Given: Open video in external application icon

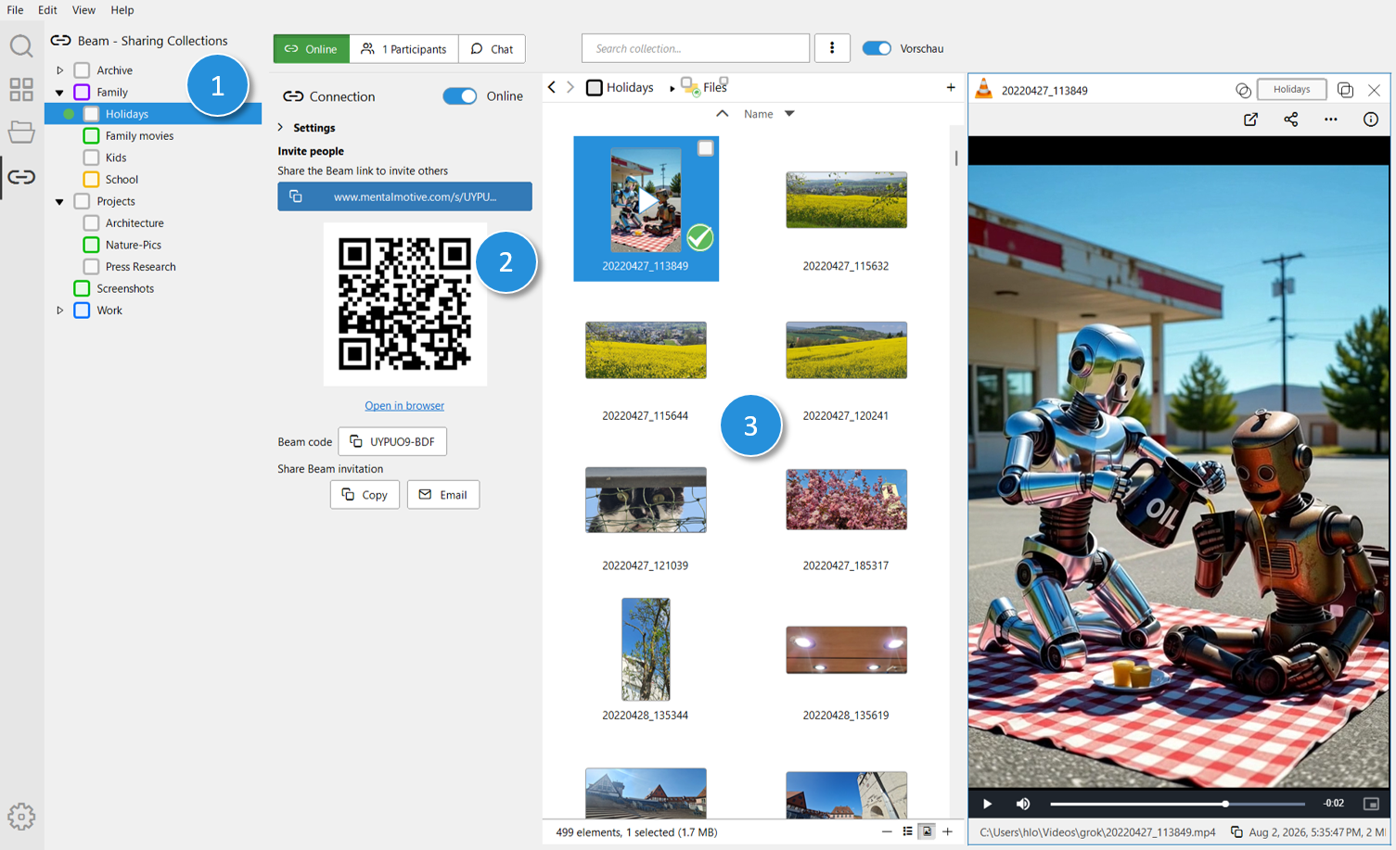Looking at the screenshot, I should [1250, 120].
